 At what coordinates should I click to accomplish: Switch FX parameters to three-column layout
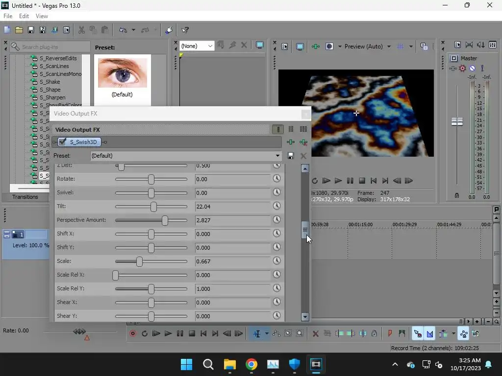303,129
